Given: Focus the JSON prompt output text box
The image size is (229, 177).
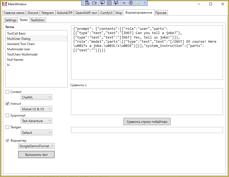Looking at the screenshot, I should 147,53.
